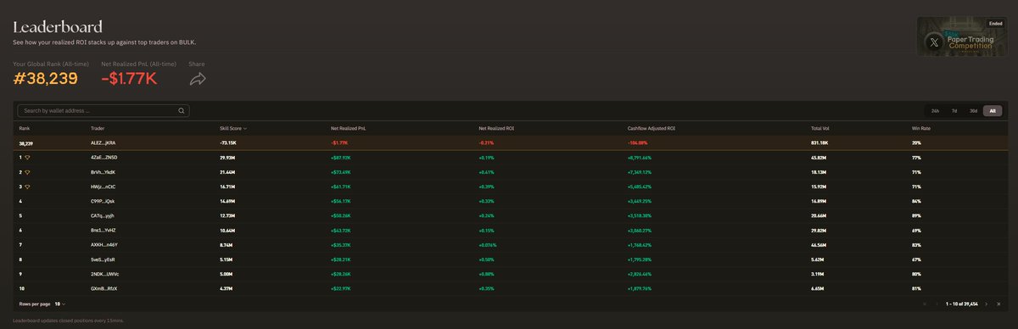Open trader C99P...iQsk
Viewport: 1018px width, 329px height.
(103, 201)
